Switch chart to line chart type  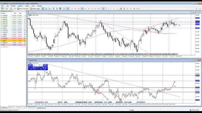coord(50,8)
